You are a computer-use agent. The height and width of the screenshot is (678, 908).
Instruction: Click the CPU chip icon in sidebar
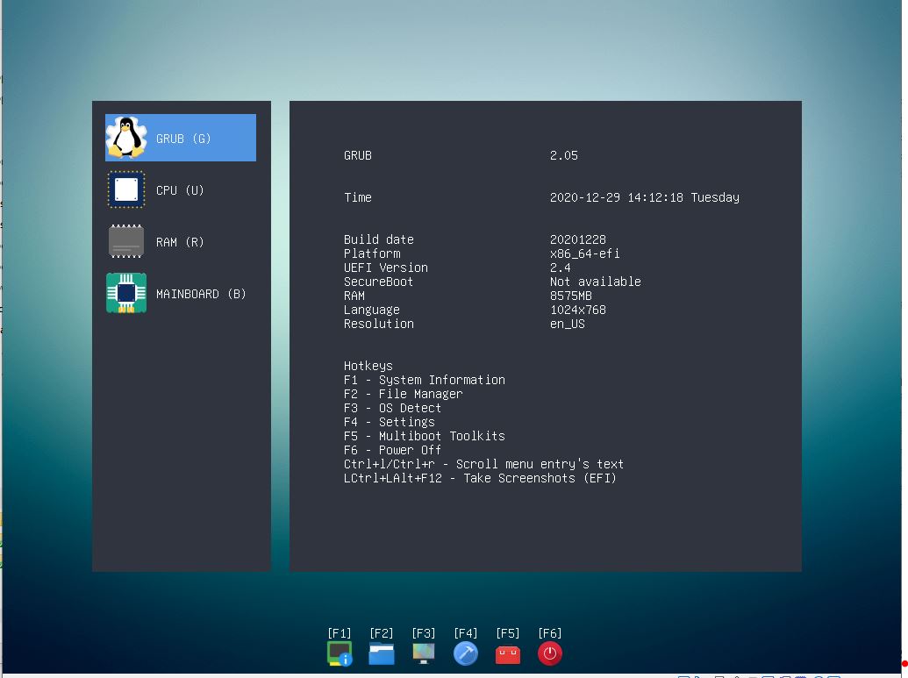click(125, 189)
